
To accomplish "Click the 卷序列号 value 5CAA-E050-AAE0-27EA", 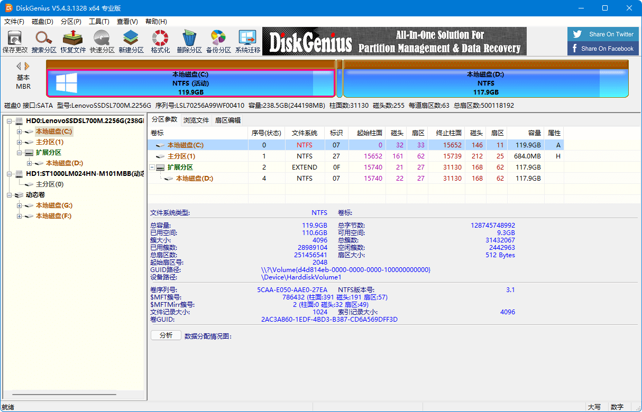I will (x=292, y=290).
